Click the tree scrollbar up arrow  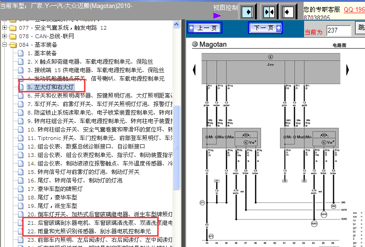point(177,25)
